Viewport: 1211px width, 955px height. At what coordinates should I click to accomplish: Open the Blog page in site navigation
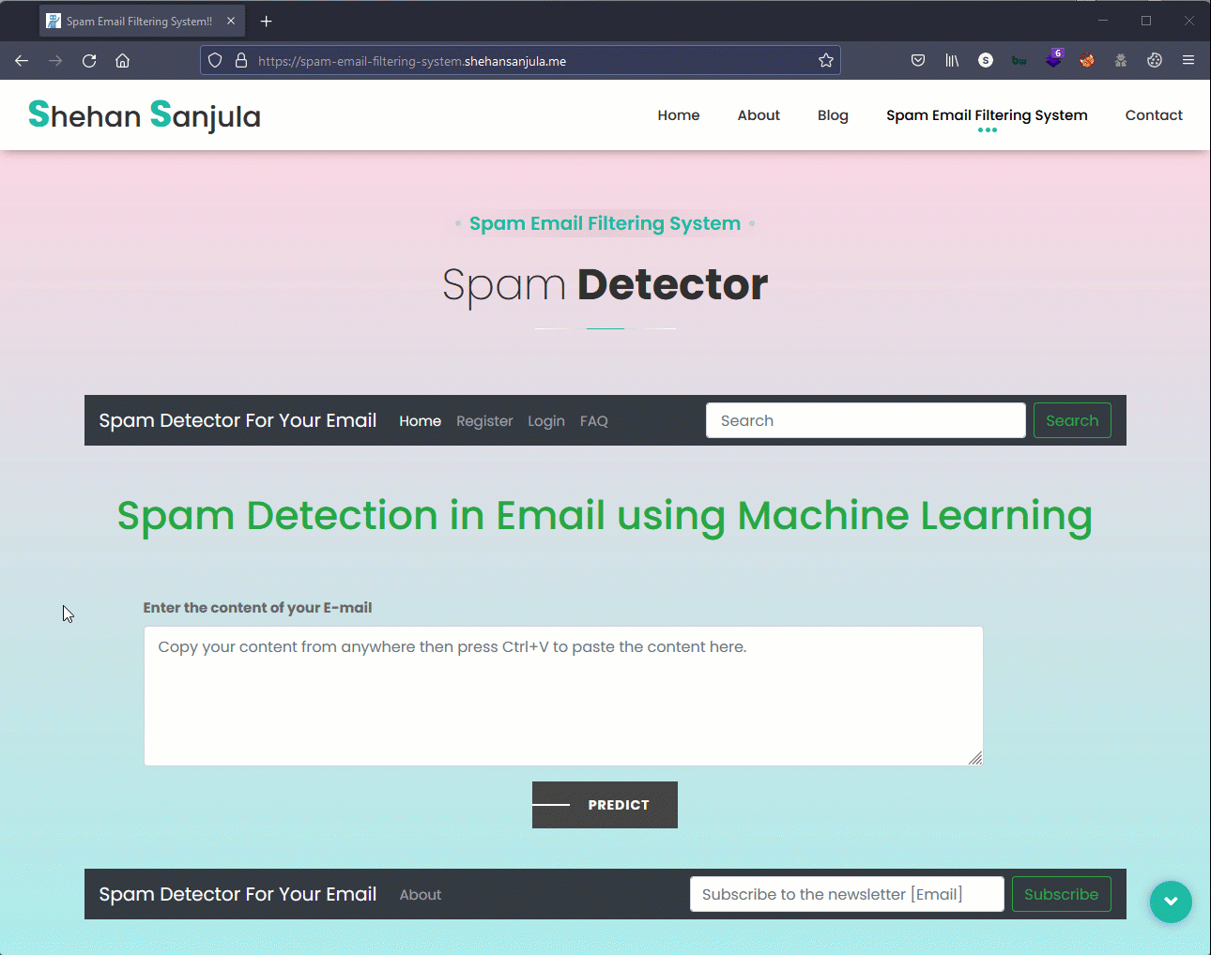833,115
